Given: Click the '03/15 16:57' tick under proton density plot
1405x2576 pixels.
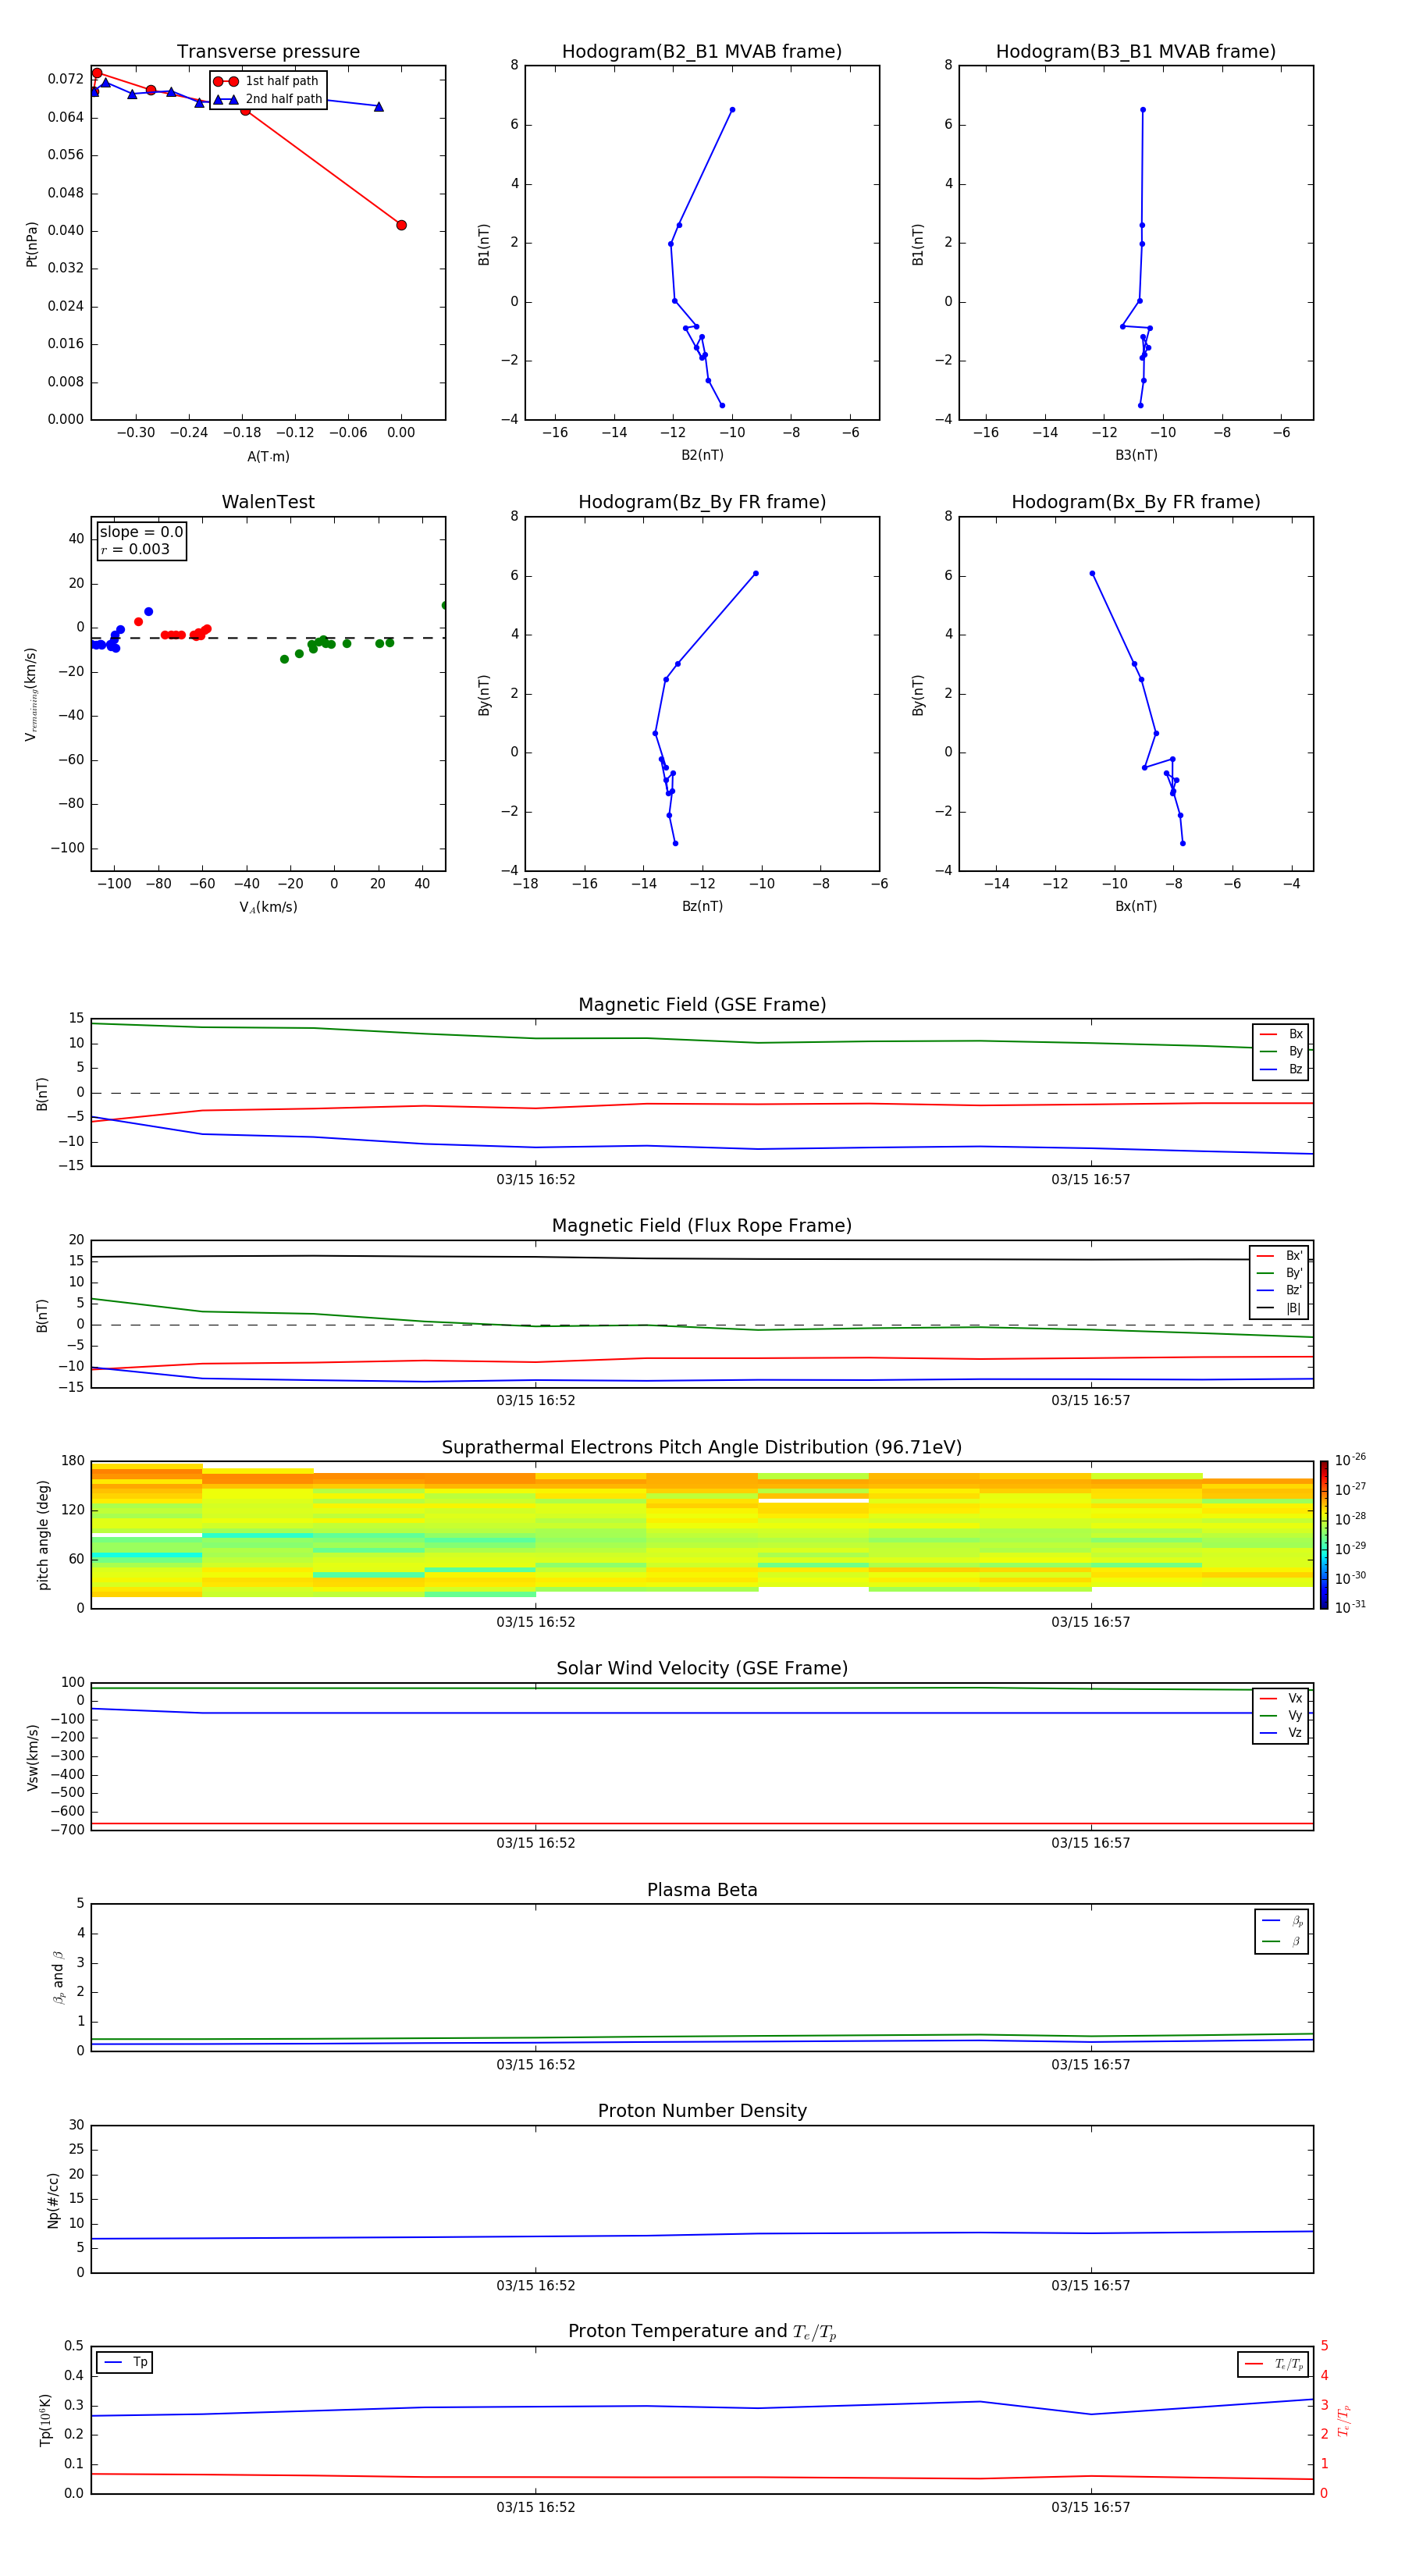Looking at the screenshot, I should tap(1091, 2286).
